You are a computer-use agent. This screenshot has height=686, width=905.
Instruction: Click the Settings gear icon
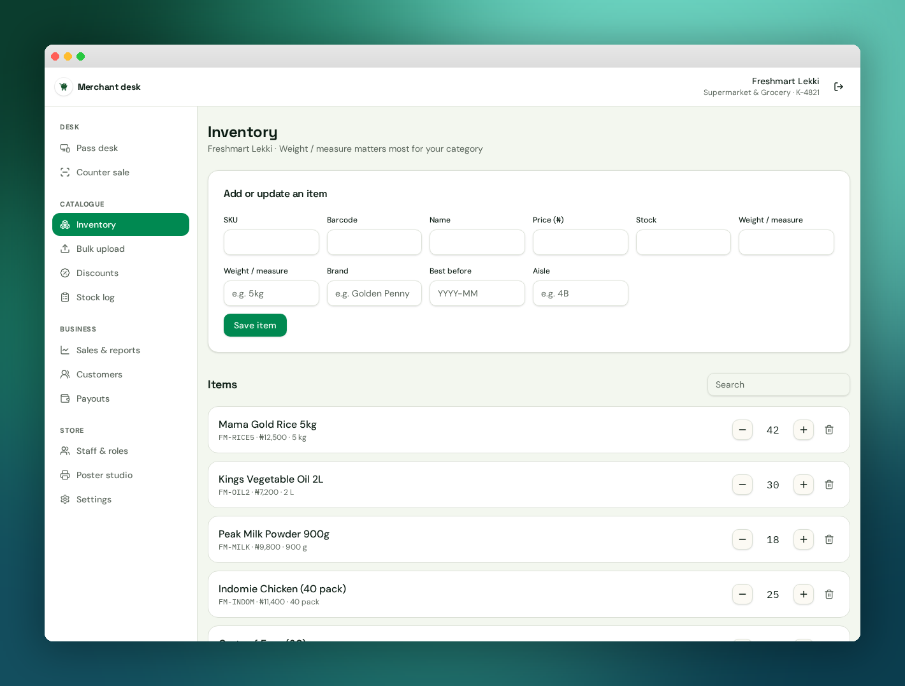coord(65,499)
